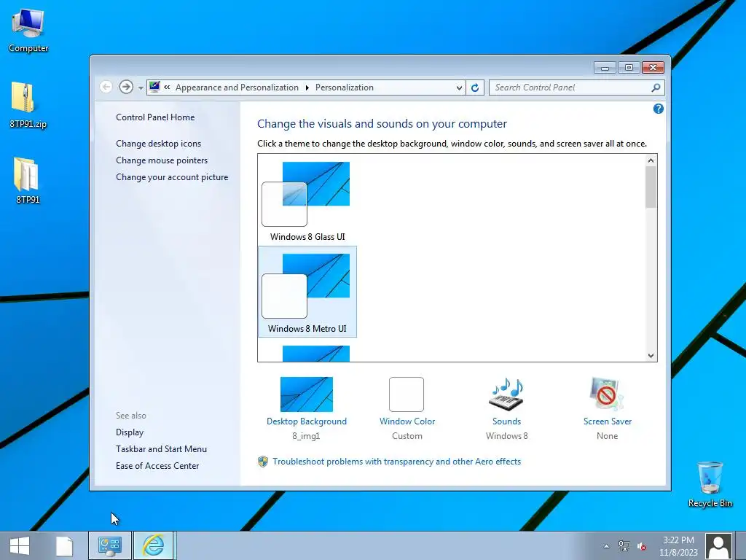Screen dimensions: 746x560
Task: Open the blue Help button
Action: click(x=659, y=109)
